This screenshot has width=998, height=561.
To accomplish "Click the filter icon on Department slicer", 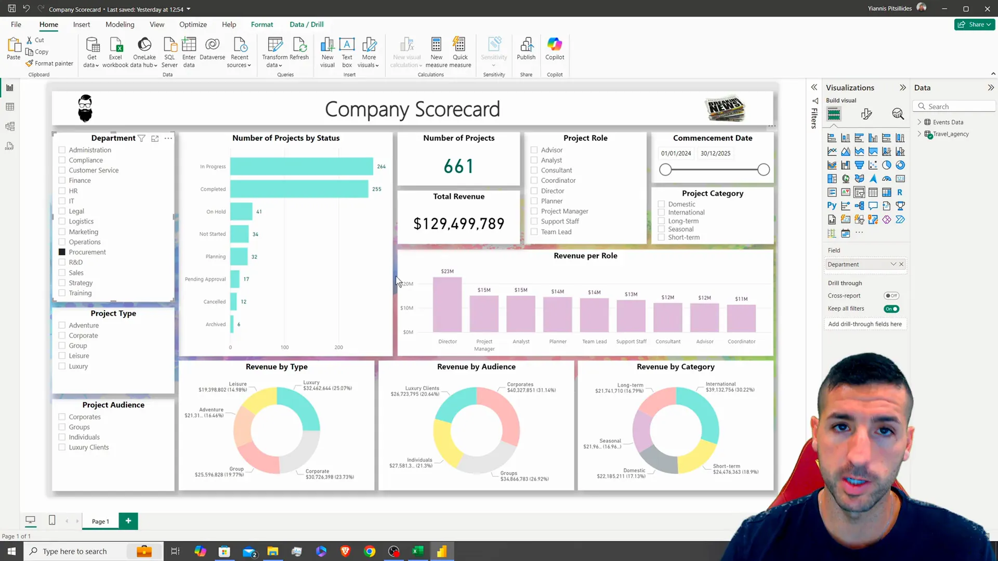I will point(141,138).
